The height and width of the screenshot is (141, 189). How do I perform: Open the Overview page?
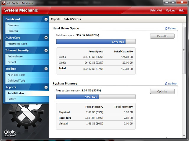click(27, 25)
